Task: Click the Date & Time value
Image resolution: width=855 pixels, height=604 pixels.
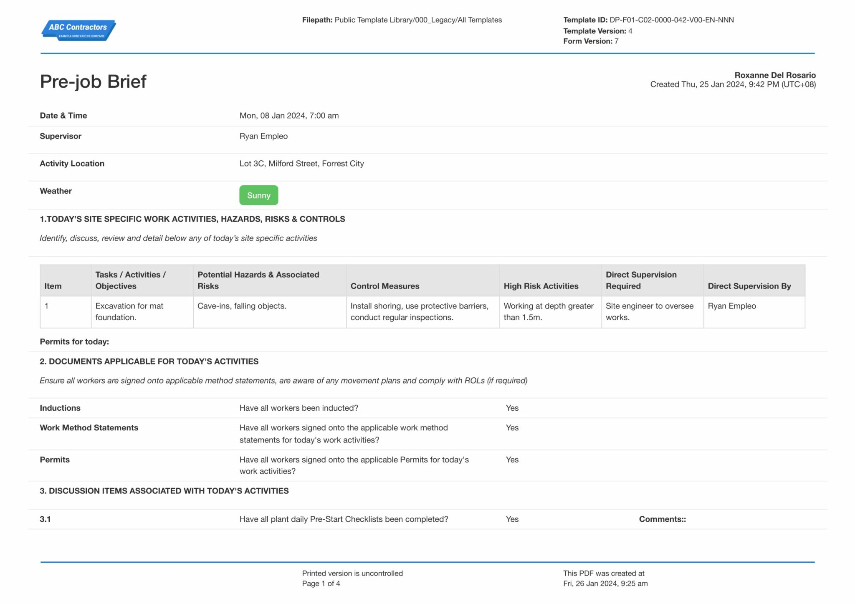Action: click(289, 116)
